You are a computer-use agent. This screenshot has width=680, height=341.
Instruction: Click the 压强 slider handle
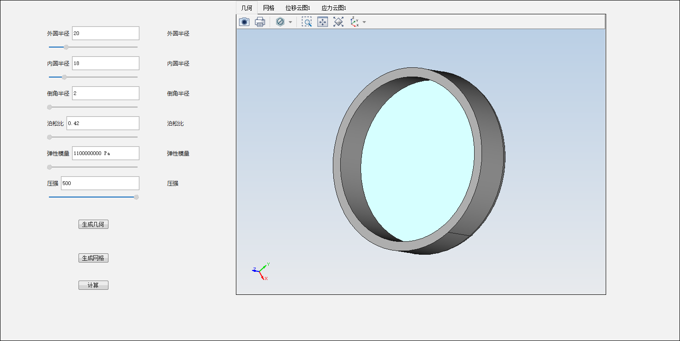click(x=136, y=197)
